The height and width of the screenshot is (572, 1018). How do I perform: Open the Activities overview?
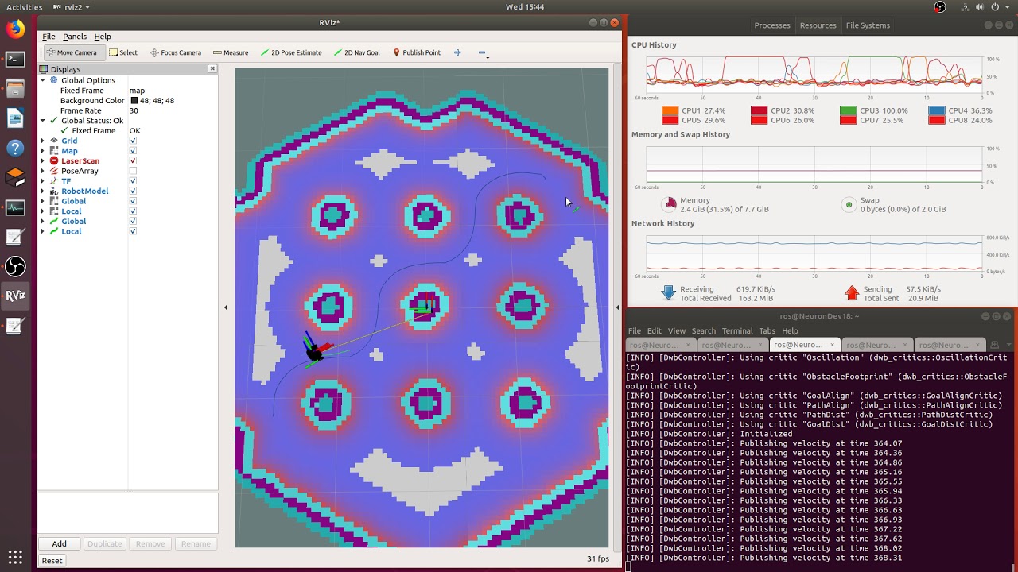25,7
